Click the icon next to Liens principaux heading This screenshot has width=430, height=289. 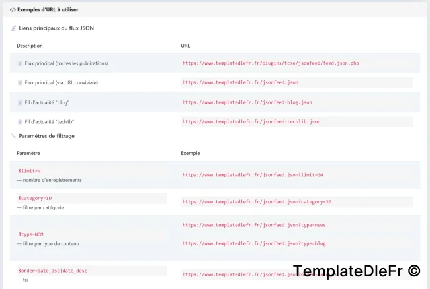pos(13,28)
